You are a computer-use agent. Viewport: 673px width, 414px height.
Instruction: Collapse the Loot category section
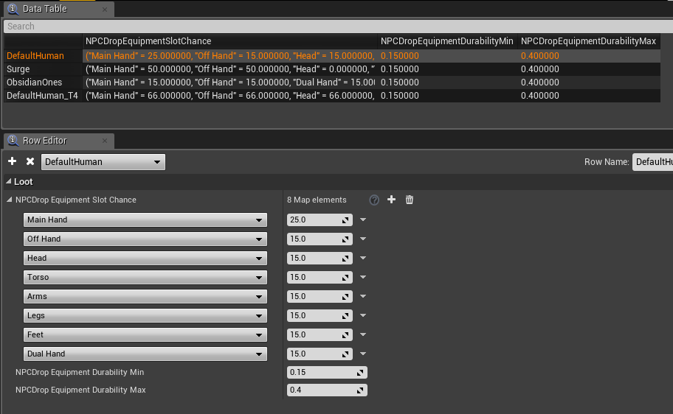pyautogui.click(x=9, y=181)
